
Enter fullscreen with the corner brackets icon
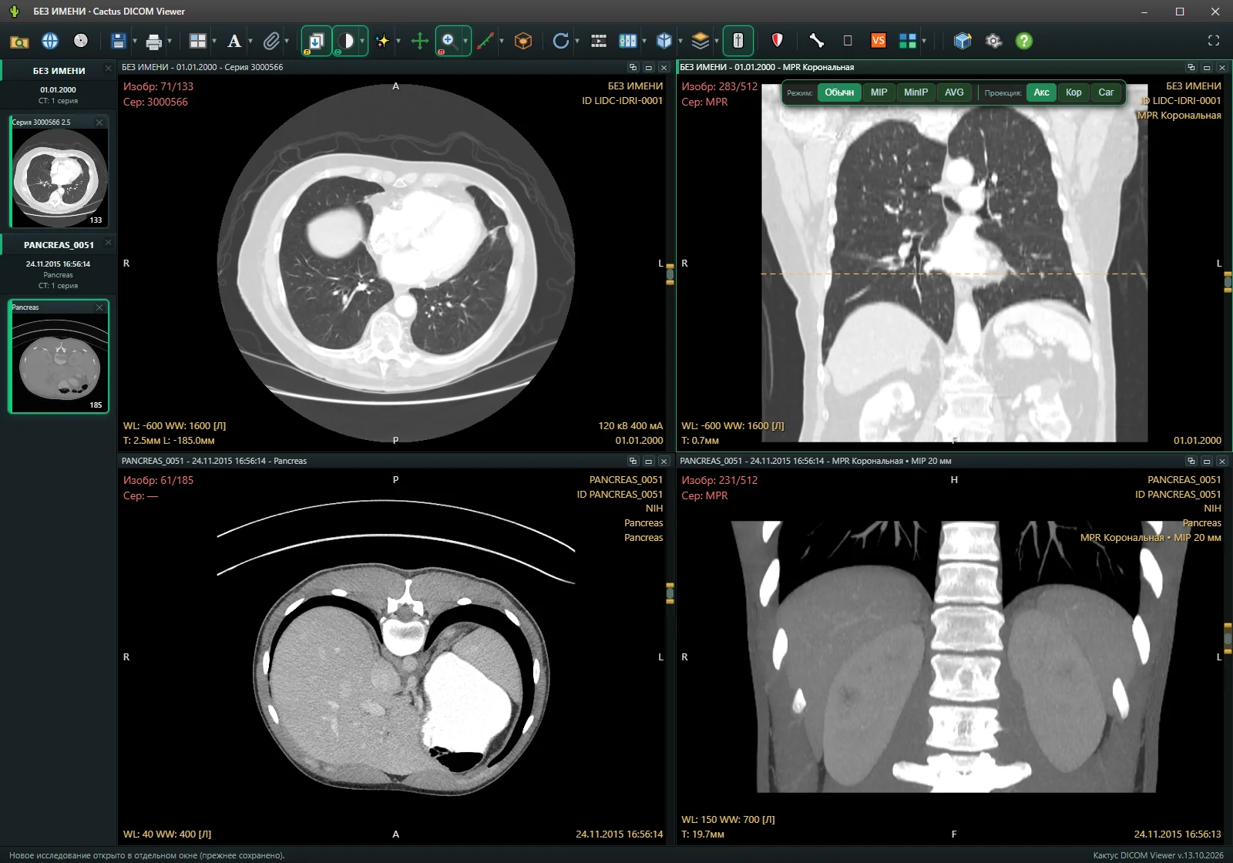(x=1214, y=41)
